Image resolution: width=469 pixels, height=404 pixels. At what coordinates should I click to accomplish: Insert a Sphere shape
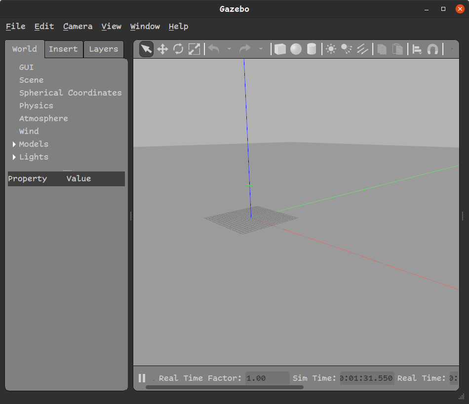point(296,49)
